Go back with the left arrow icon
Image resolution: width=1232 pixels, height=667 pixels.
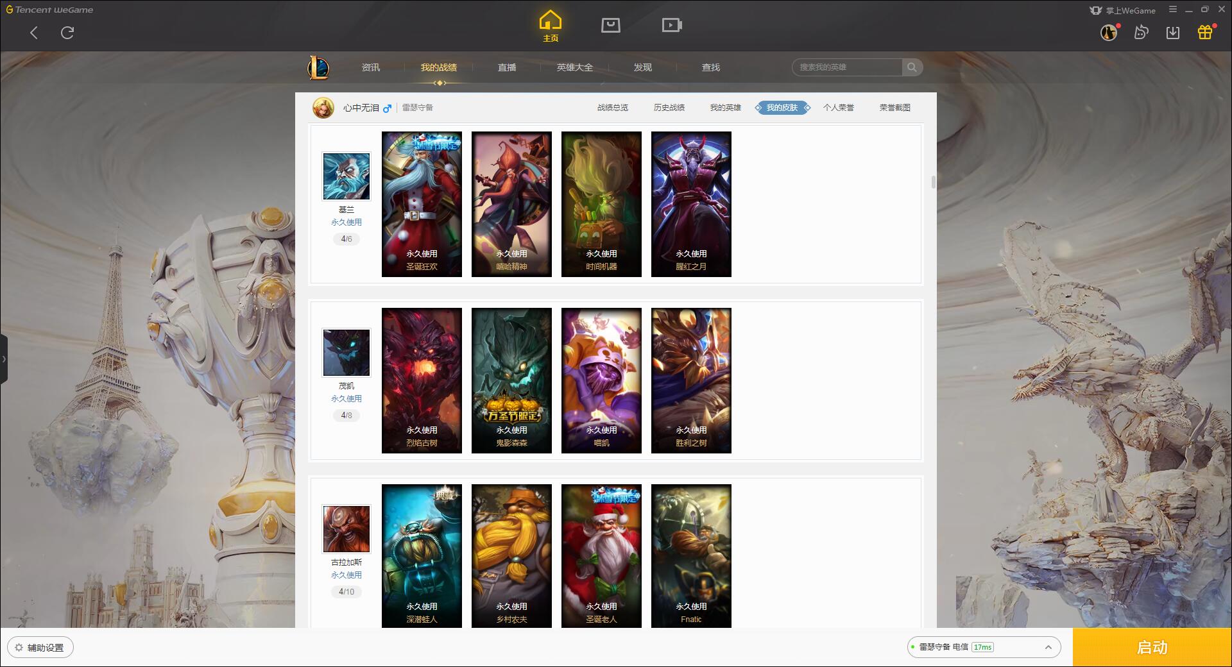(x=34, y=33)
